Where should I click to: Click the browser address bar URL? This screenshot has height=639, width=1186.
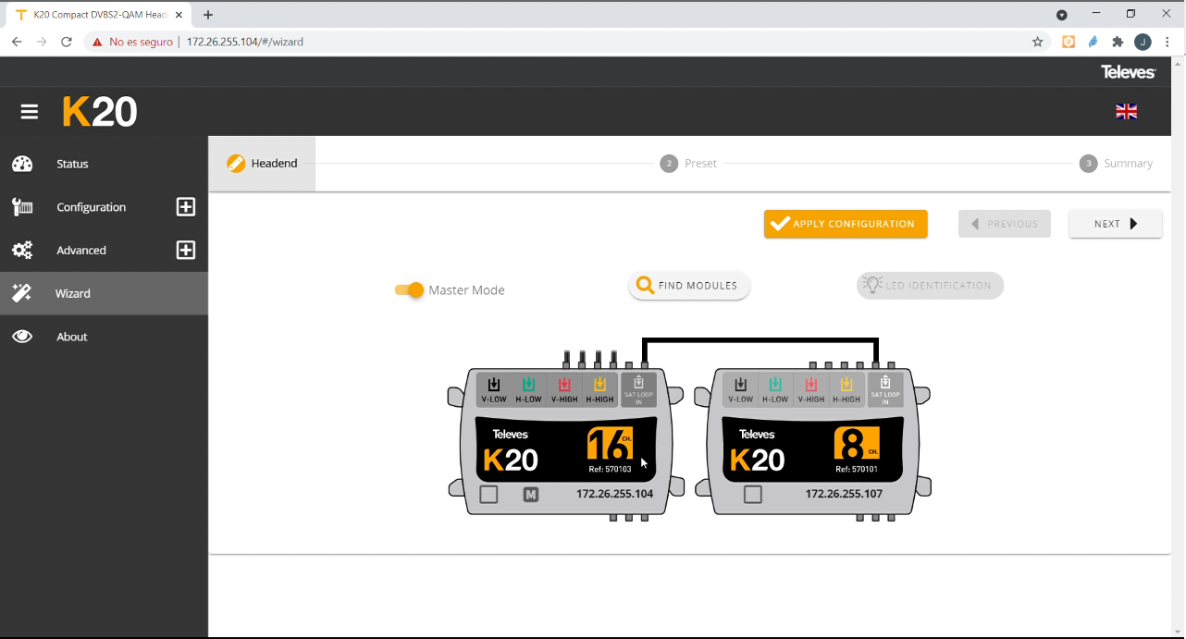pos(245,42)
